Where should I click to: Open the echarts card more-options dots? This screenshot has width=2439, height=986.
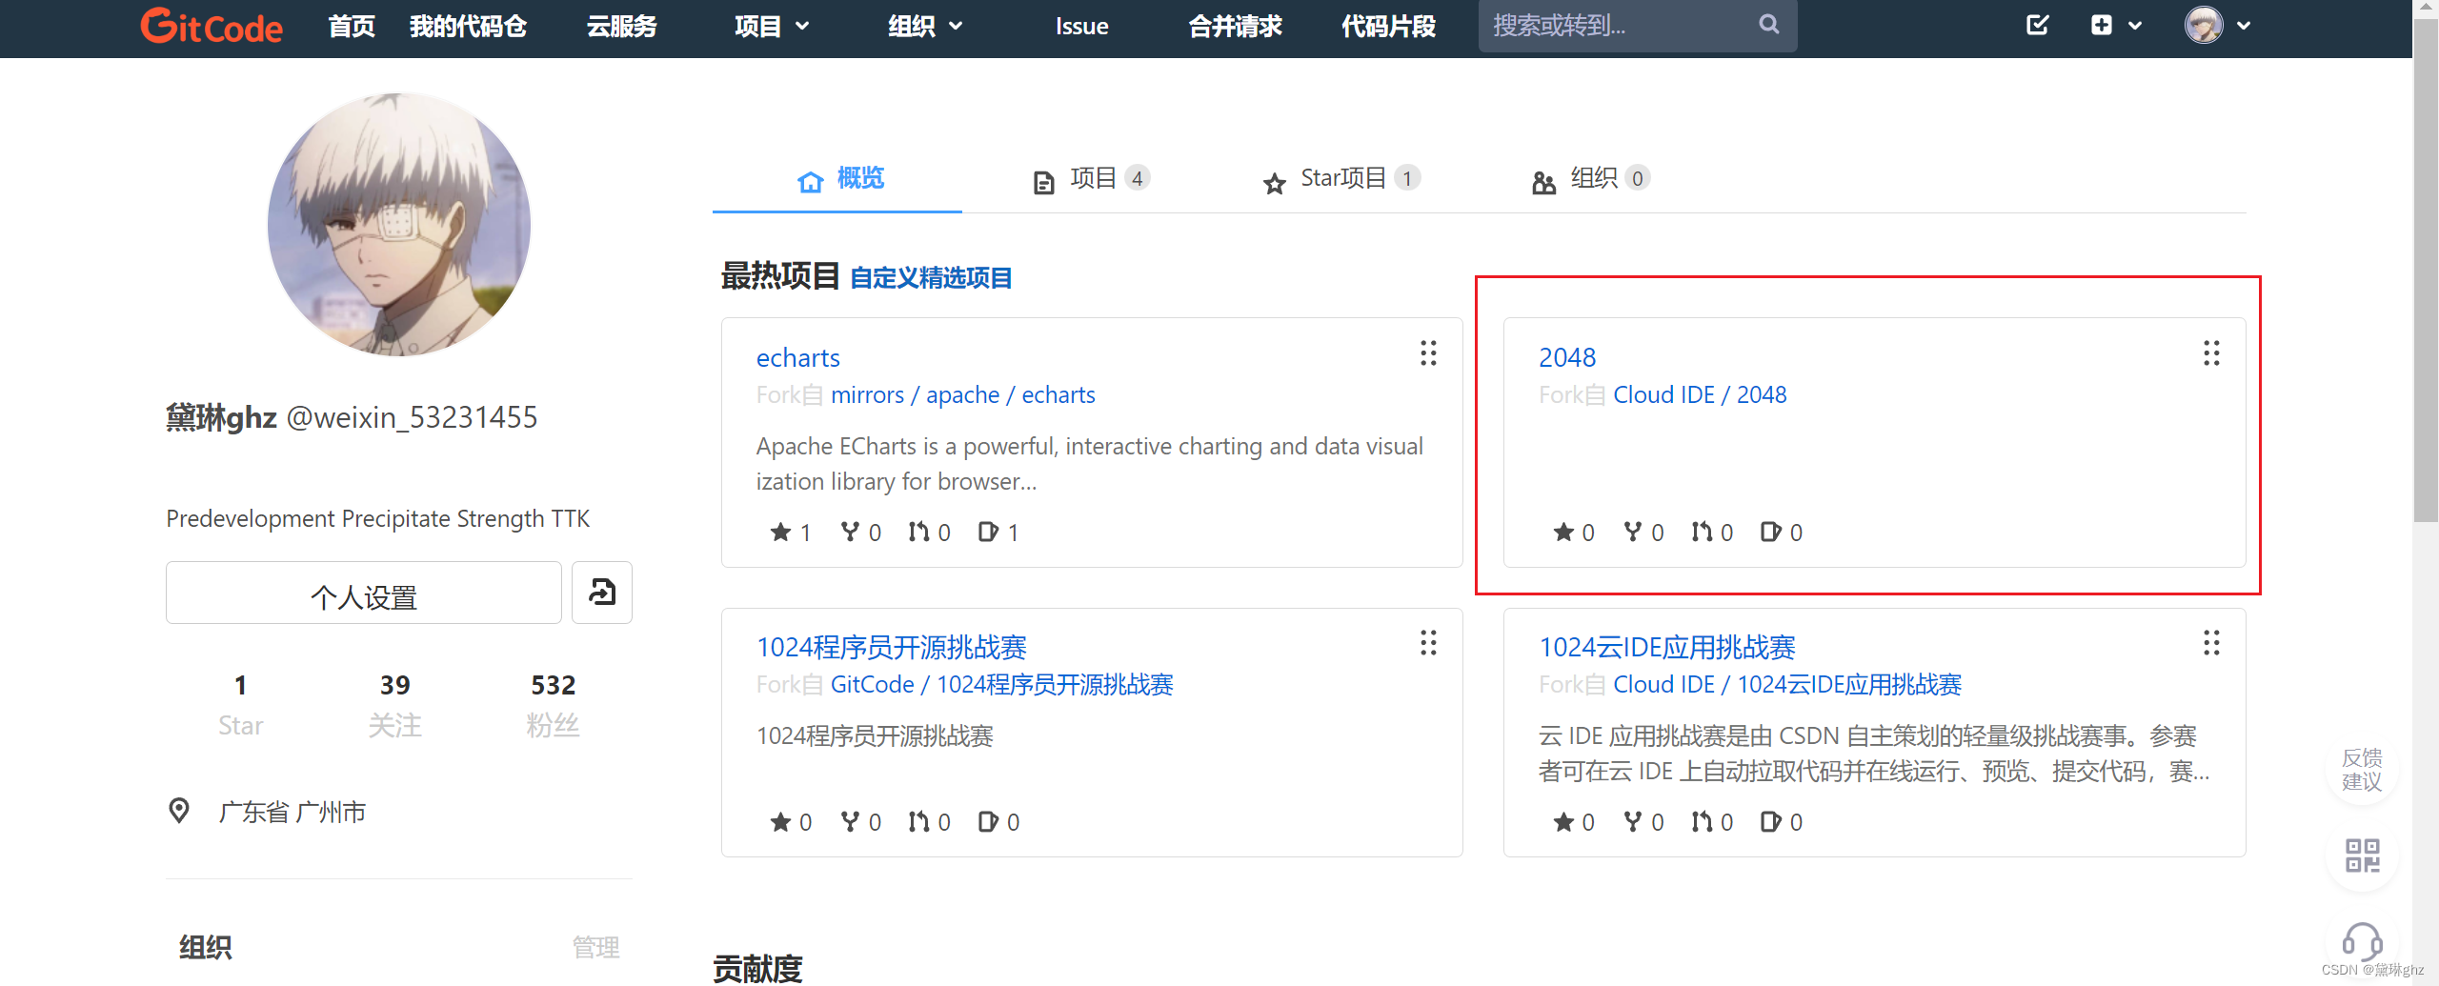pyautogui.click(x=1428, y=353)
